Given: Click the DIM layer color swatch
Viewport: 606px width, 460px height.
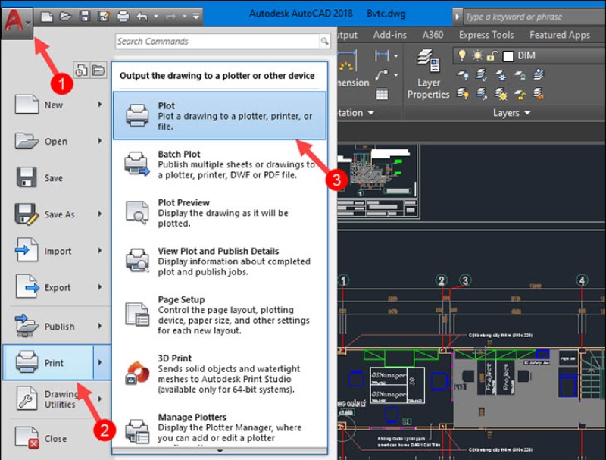Looking at the screenshot, I should pos(508,55).
